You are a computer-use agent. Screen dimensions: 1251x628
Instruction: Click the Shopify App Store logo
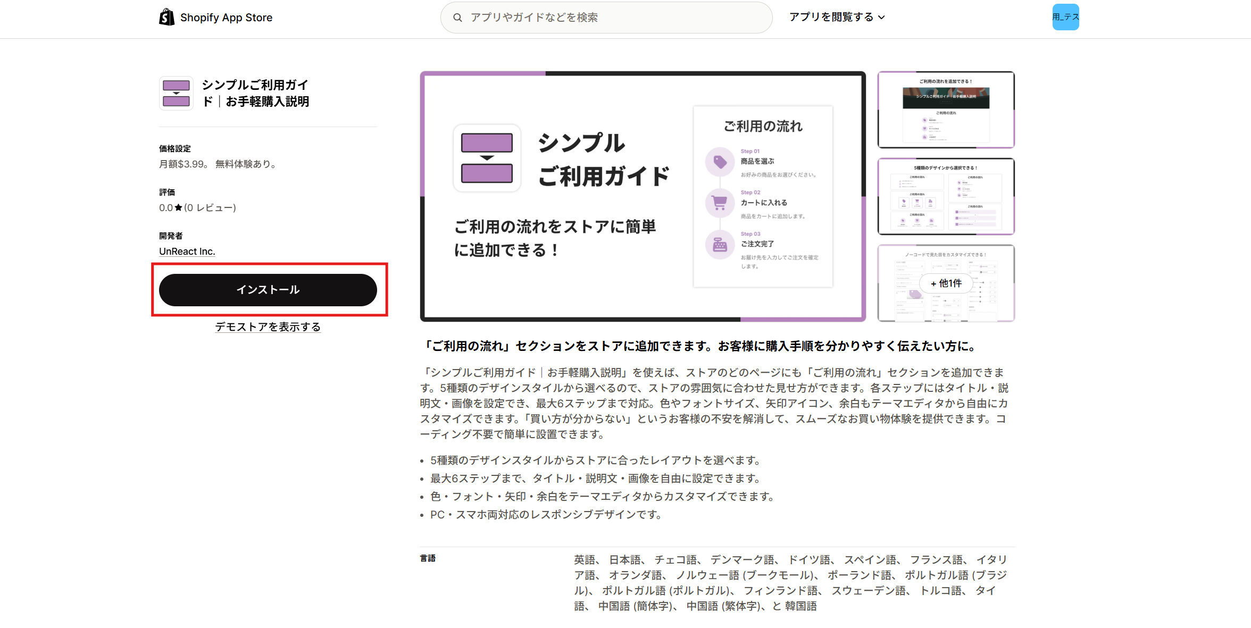[x=215, y=17]
